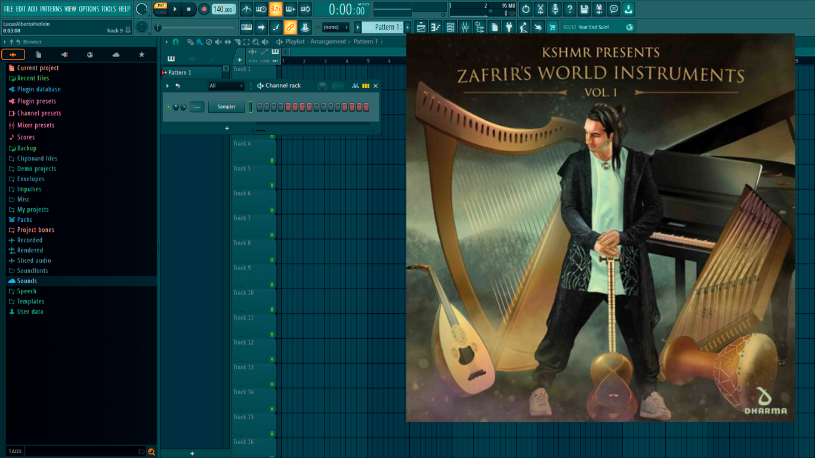The image size is (815, 458).
Task: Open the shop cart icon
Action: tap(552, 27)
